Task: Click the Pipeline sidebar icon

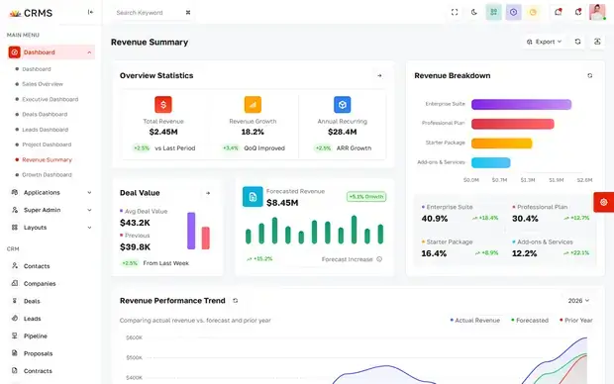Action: [x=15, y=336]
